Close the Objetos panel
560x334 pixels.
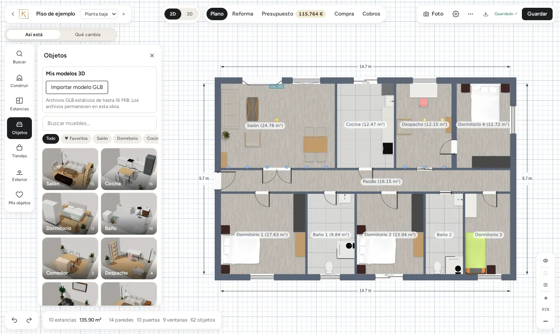click(x=152, y=56)
